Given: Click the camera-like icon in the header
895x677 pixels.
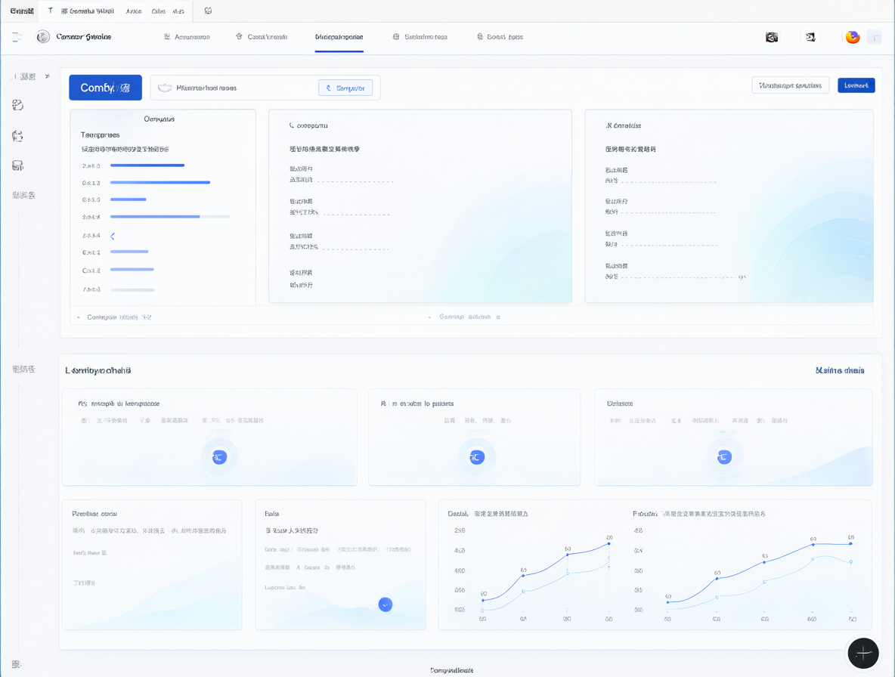Looking at the screenshot, I should point(772,37).
